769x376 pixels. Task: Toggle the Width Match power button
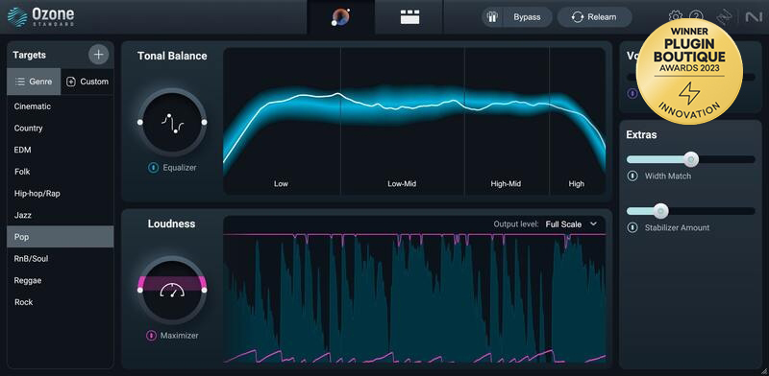pyautogui.click(x=633, y=176)
